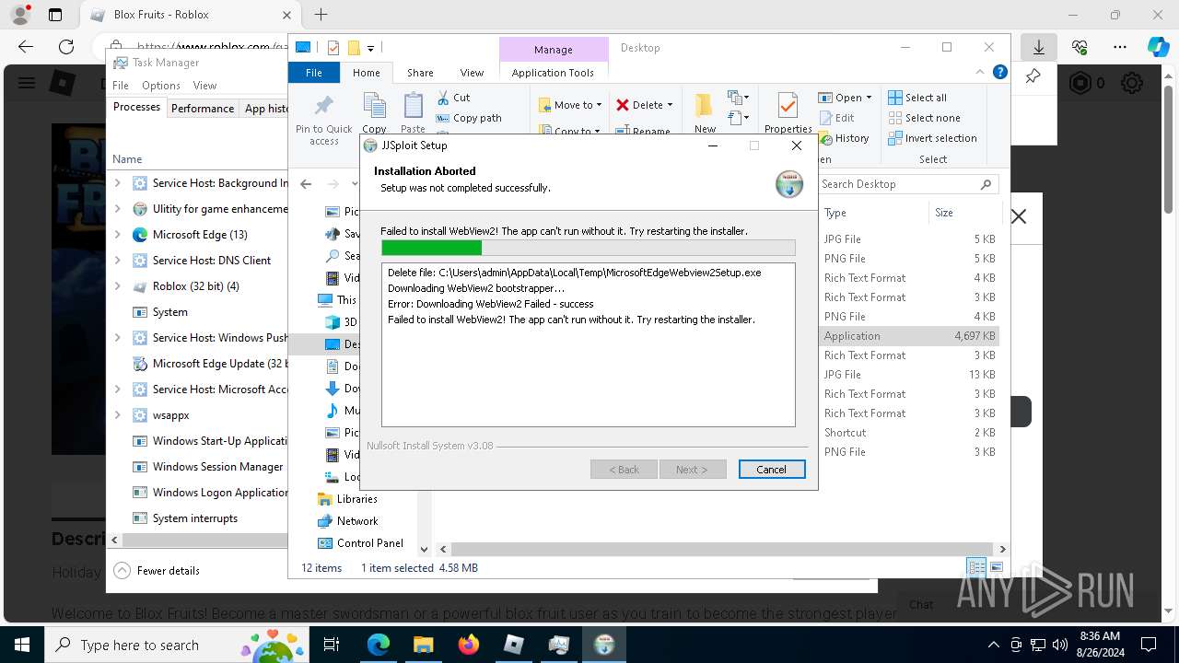Click the browser back arrow
Image resolution: width=1179 pixels, height=663 pixels.
[26, 47]
